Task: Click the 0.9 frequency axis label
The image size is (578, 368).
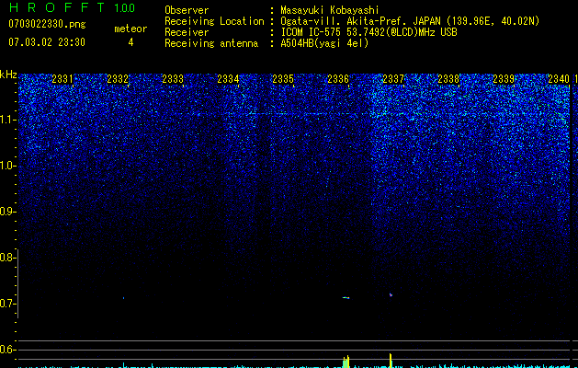Action: tap(7, 212)
